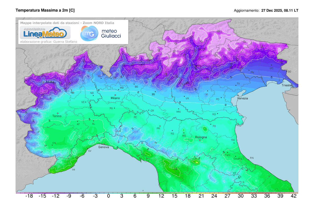Screen dimensions: 314x206
Task: Click the Genova city label
Action: 104,147
